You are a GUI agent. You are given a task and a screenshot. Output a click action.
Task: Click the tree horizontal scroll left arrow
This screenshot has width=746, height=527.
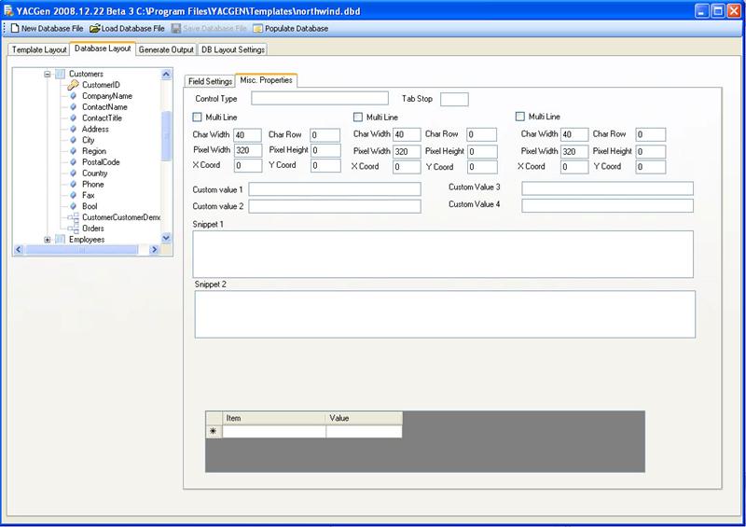point(19,249)
